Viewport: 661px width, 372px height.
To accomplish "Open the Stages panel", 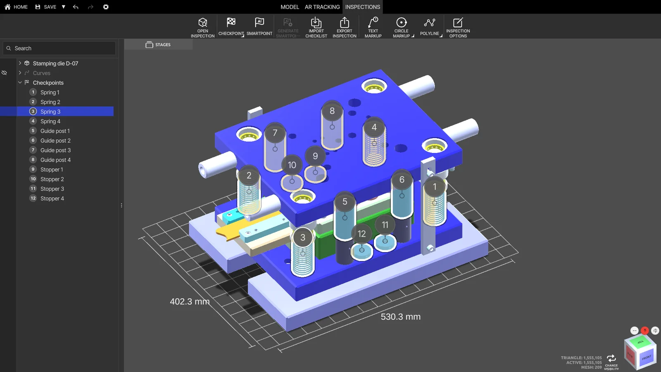I will click(158, 45).
